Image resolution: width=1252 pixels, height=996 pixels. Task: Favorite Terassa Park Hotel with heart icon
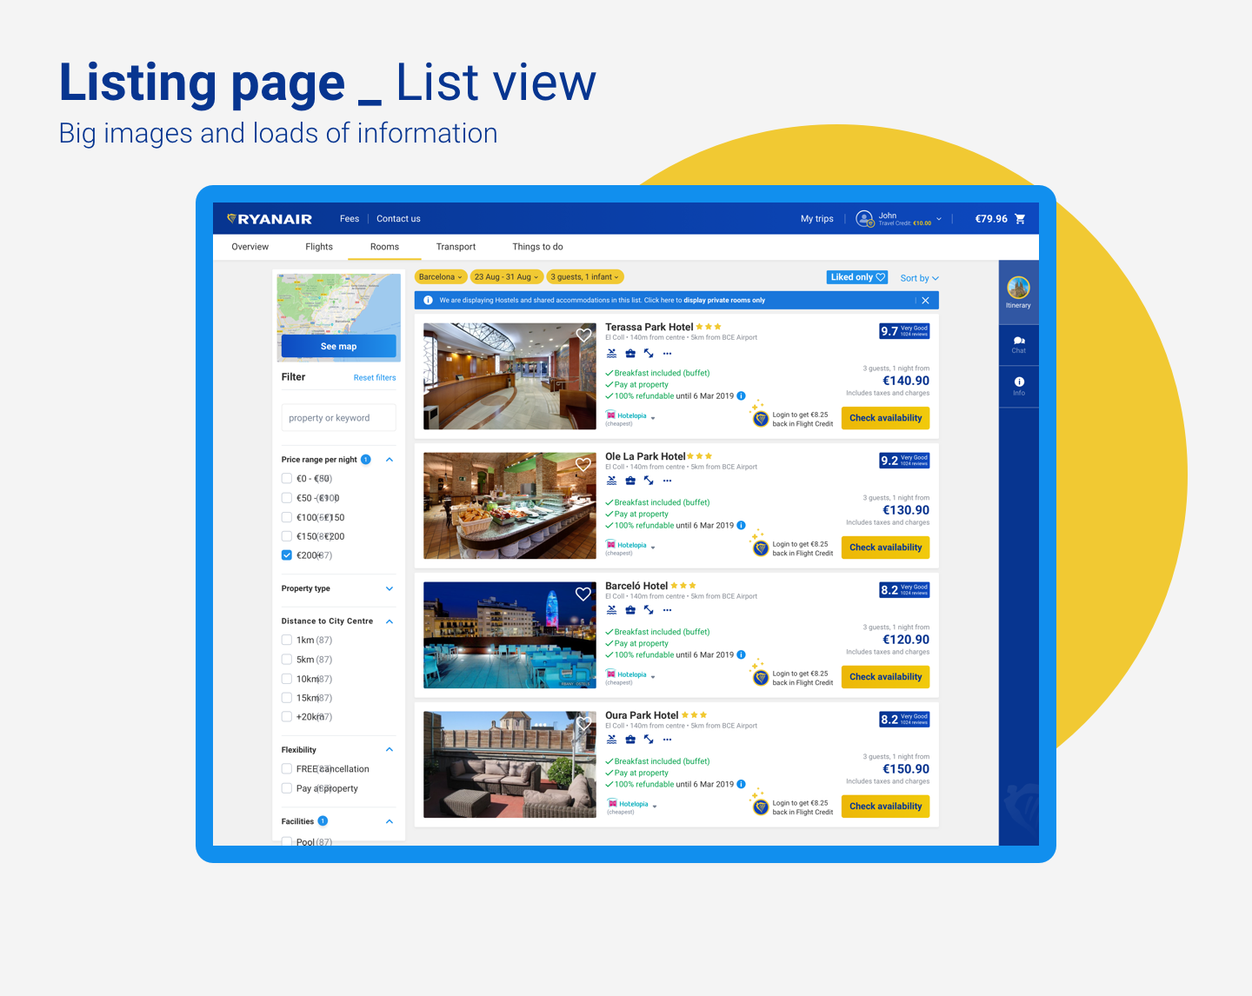583,335
